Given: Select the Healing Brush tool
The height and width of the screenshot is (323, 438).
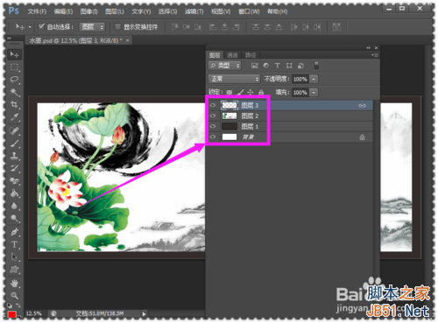Looking at the screenshot, I should (x=14, y=130).
